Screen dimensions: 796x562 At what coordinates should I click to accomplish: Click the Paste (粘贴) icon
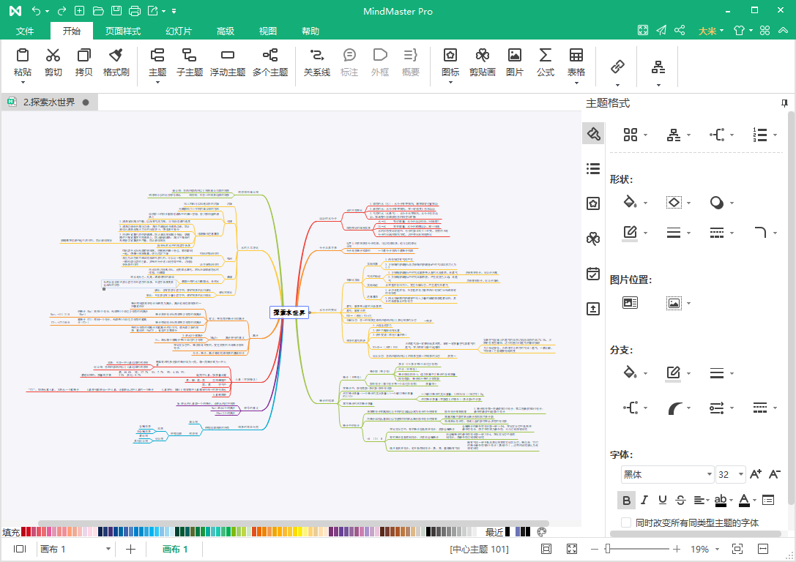(23, 56)
